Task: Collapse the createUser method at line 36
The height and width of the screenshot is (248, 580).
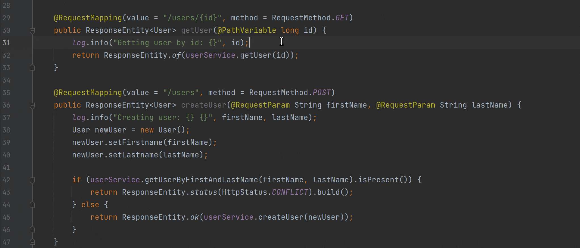Action: 32,105
